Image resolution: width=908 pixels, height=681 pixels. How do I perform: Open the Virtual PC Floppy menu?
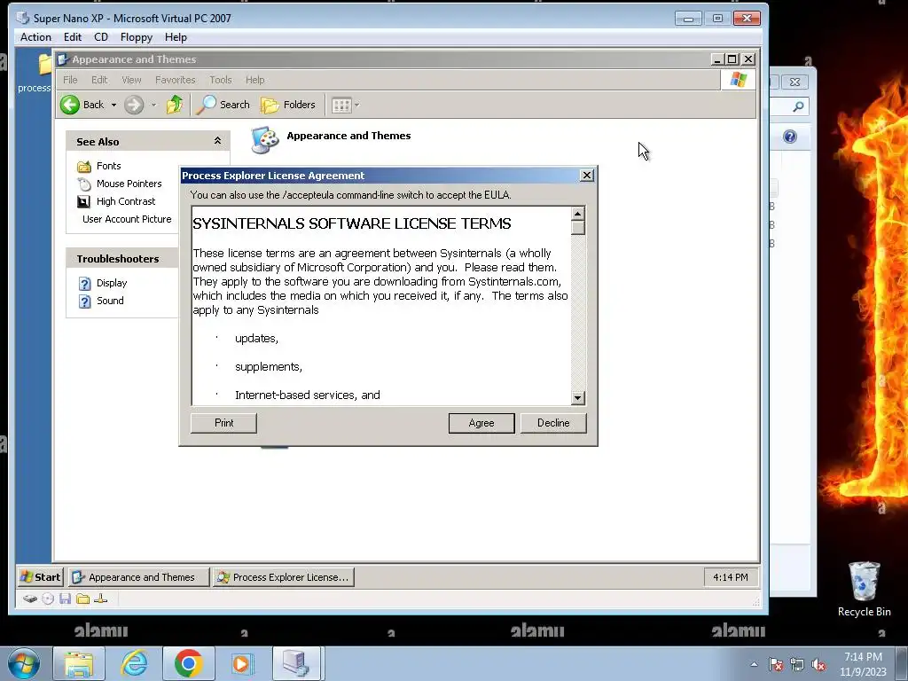point(136,37)
